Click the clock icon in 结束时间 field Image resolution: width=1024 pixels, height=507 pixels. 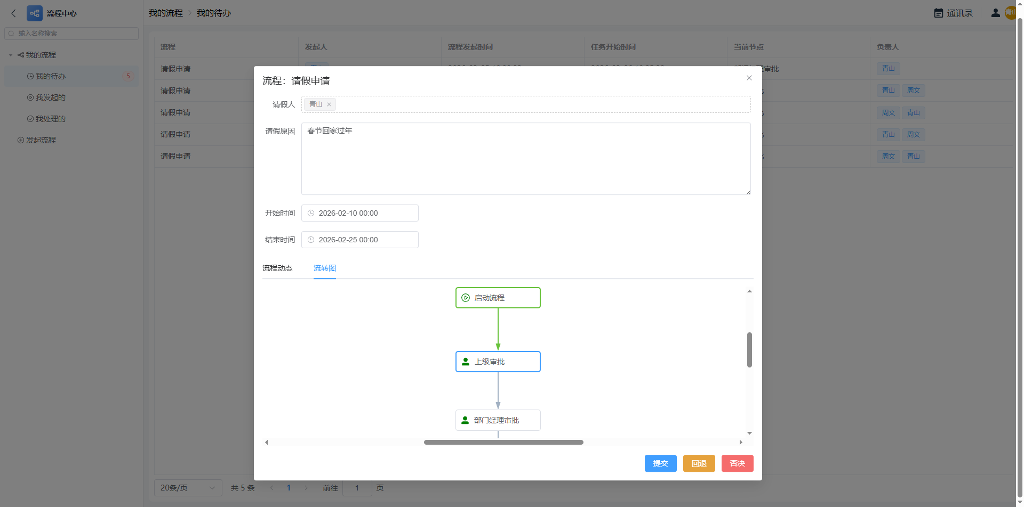click(311, 240)
